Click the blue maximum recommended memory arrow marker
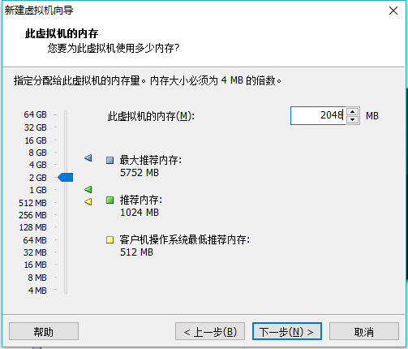 88,158
